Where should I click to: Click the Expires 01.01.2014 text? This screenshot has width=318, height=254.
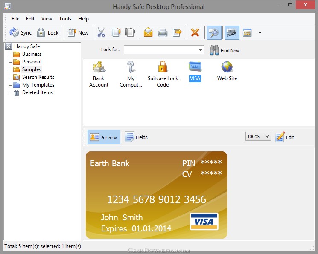pyautogui.click(x=136, y=229)
